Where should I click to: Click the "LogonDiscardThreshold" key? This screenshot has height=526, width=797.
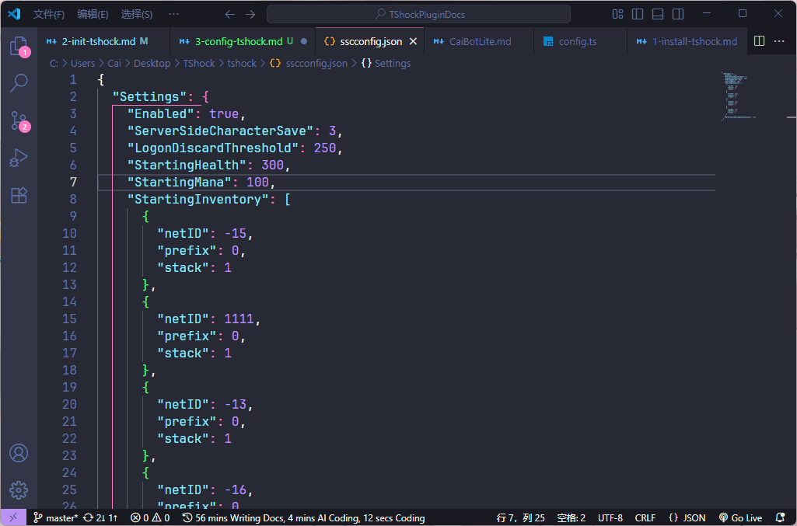coord(213,148)
